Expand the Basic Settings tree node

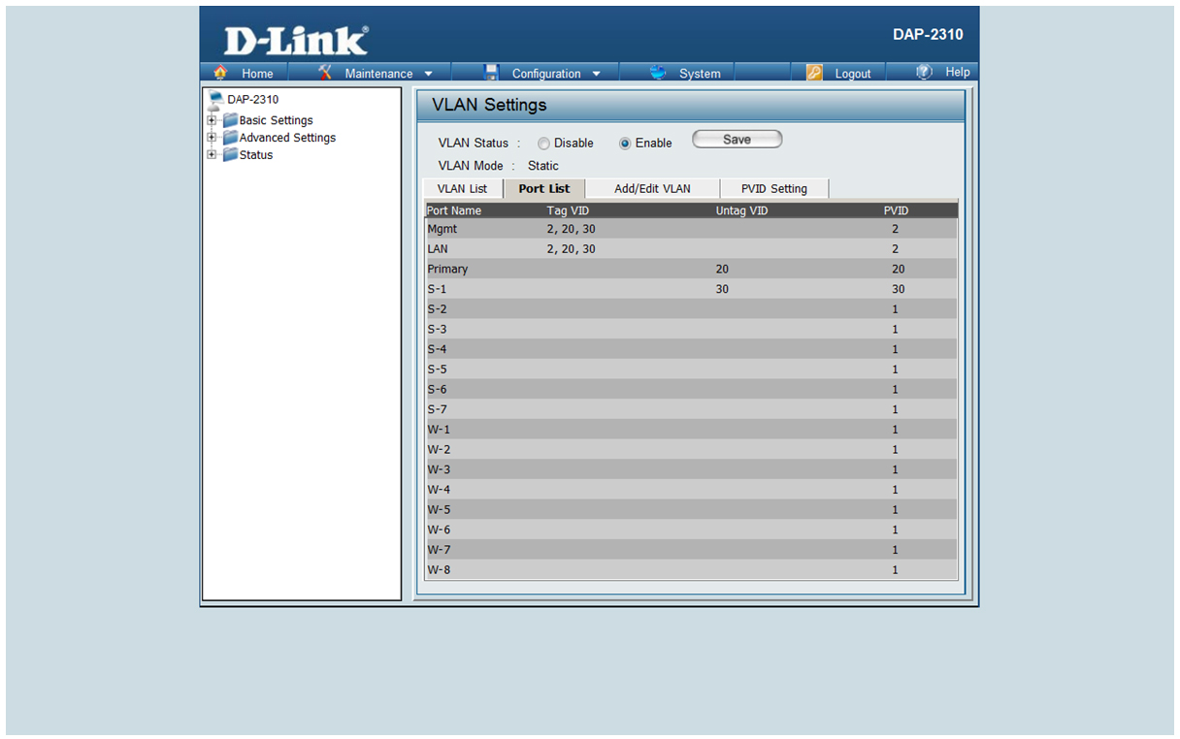(212, 120)
